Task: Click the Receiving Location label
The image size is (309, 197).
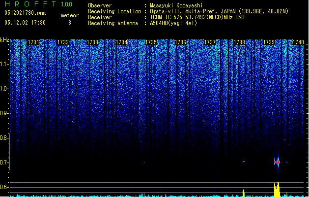Action: tap(114, 11)
